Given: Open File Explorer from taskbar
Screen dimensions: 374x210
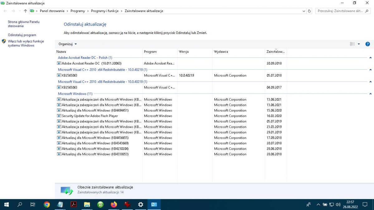Looking at the screenshot, I should coord(87,205).
